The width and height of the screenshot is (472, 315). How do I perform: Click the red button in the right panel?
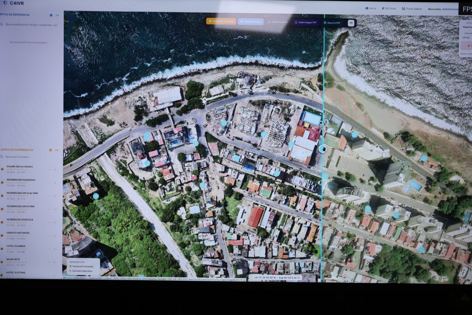click(x=466, y=46)
